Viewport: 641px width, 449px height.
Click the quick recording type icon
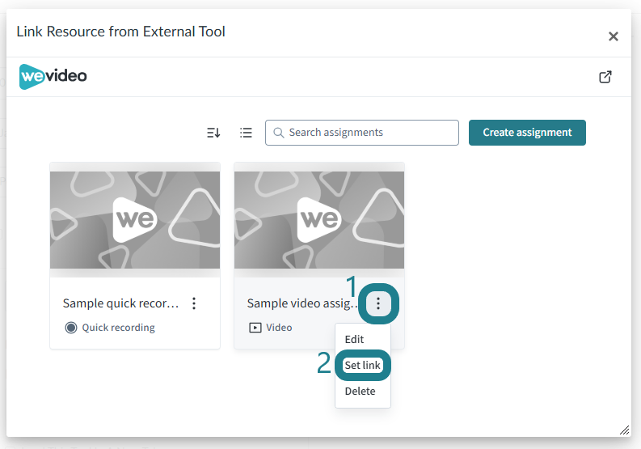pyautogui.click(x=71, y=328)
